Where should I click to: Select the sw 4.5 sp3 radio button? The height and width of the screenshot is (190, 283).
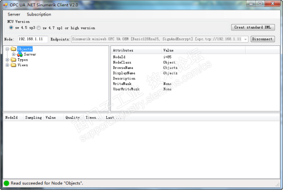tap(11, 28)
